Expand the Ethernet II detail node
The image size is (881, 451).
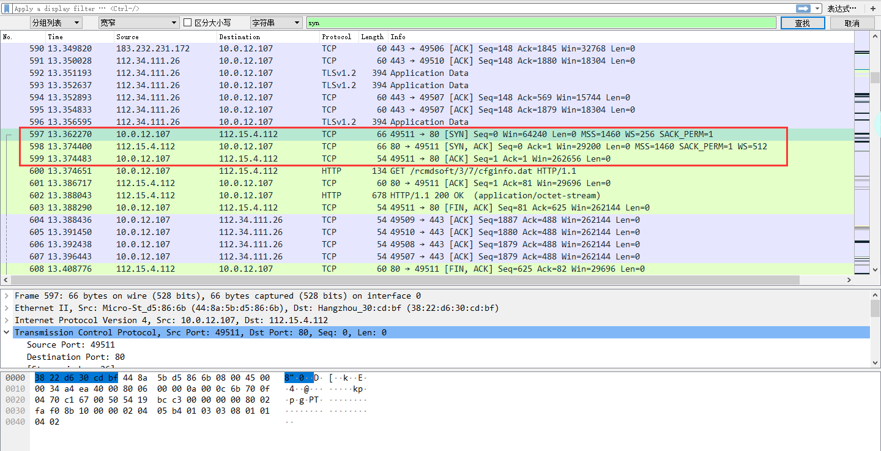click(x=7, y=308)
